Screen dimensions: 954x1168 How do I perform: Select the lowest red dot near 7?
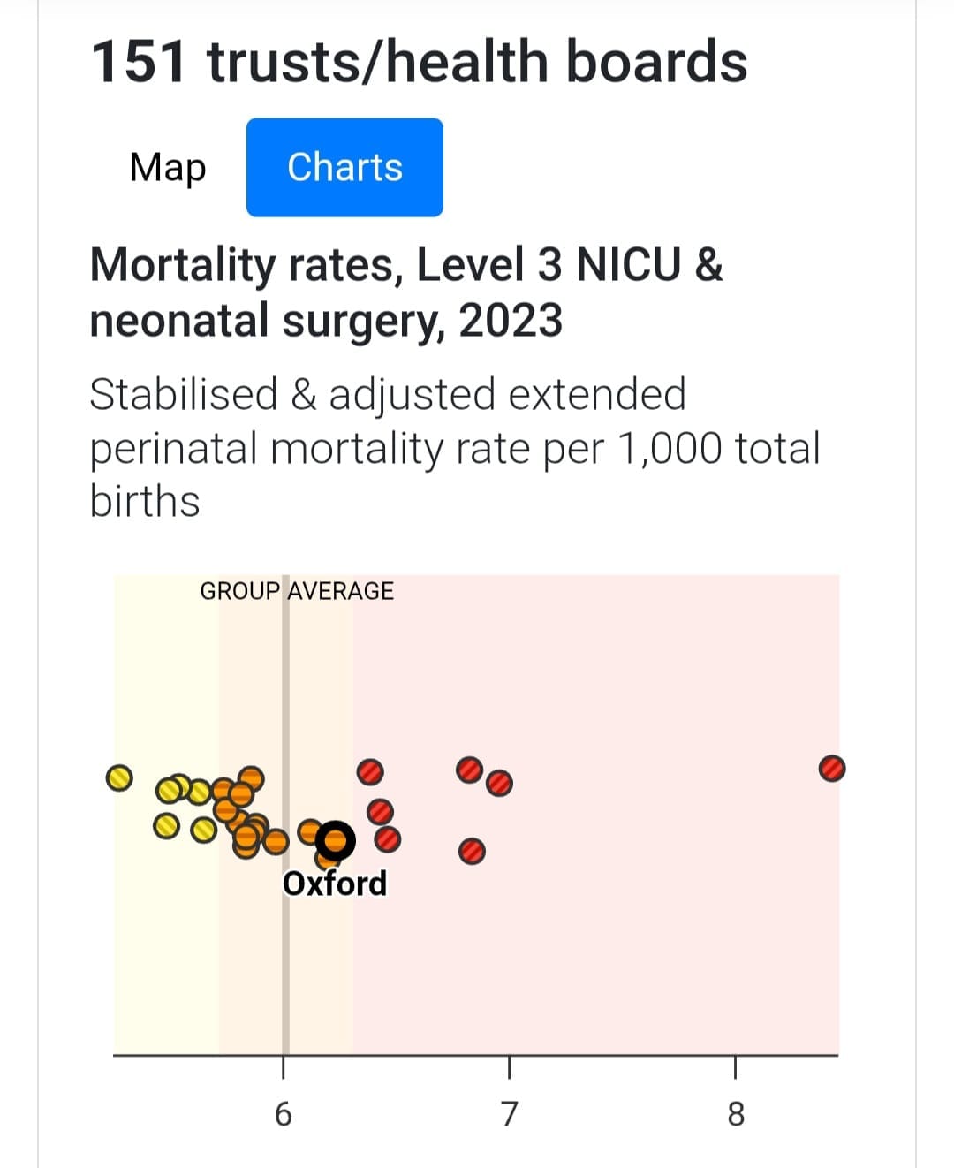pos(473,852)
